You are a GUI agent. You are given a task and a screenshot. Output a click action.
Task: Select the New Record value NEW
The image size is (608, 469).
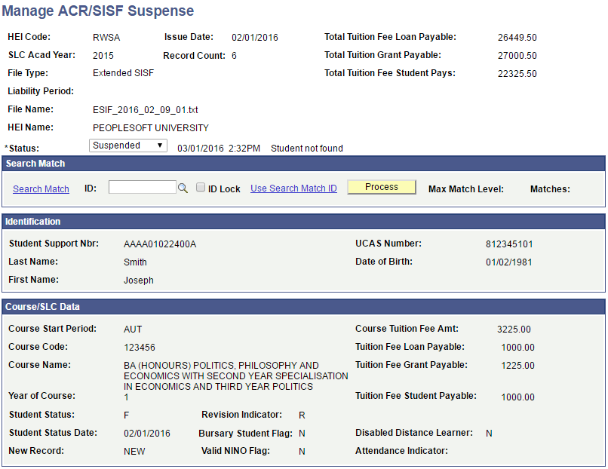tap(134, 451)
